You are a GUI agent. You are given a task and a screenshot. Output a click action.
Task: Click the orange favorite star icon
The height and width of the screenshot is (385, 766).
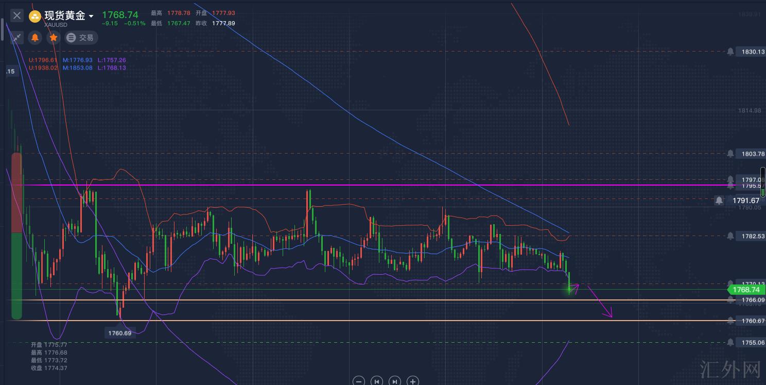pyautogui.click(x=53, y=38)
